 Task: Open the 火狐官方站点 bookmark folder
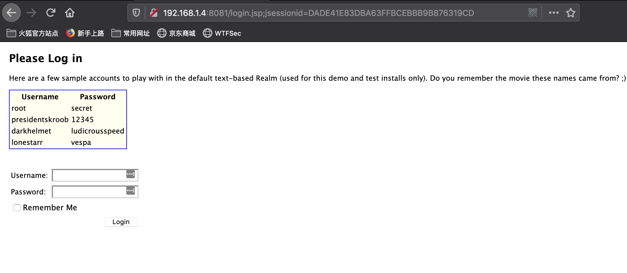point(32,33)
